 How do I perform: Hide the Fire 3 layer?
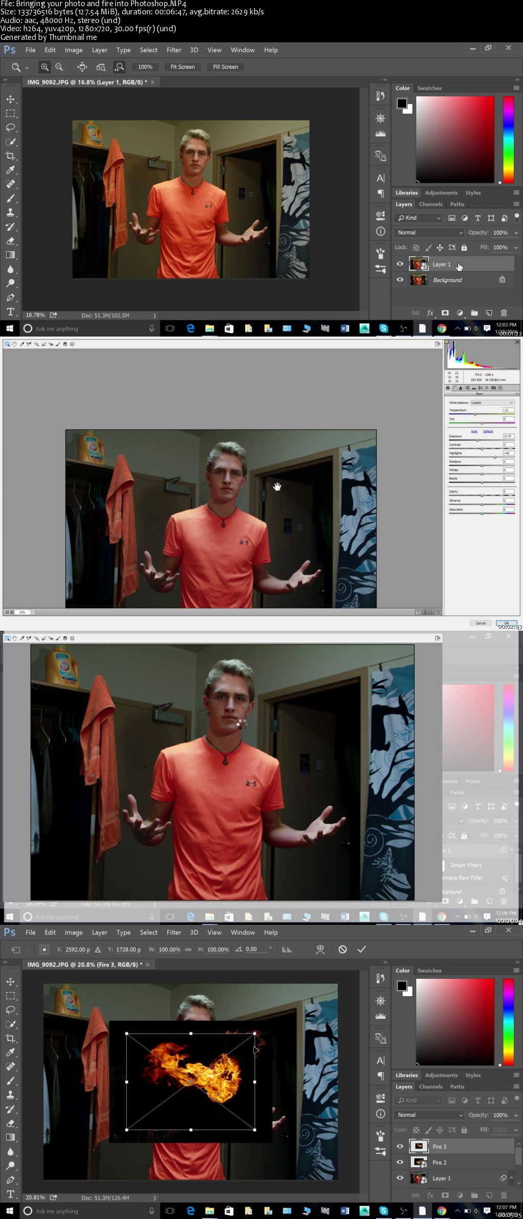click(x=400, y=1146)
